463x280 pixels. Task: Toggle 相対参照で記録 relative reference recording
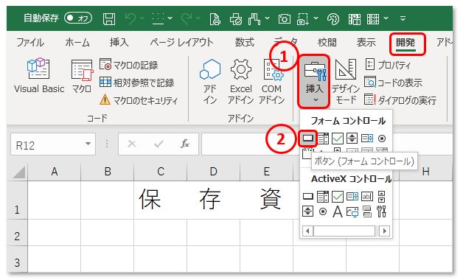pyautogui.click(x=136, y=83)
